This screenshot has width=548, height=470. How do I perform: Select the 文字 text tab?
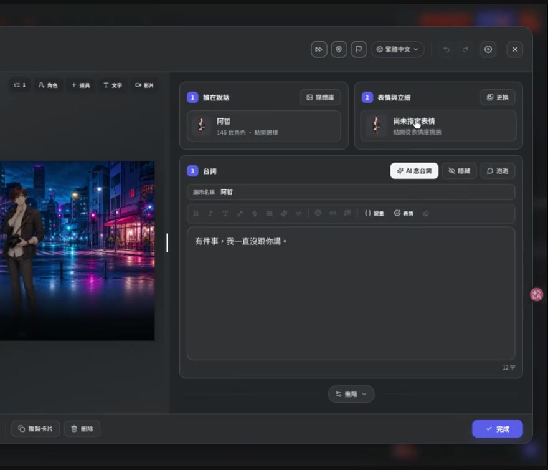click(113, 85)
